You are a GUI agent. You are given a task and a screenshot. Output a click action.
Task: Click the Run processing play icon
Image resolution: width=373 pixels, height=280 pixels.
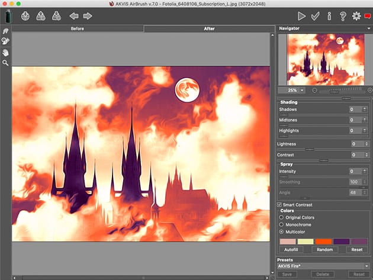coord(302,16)
